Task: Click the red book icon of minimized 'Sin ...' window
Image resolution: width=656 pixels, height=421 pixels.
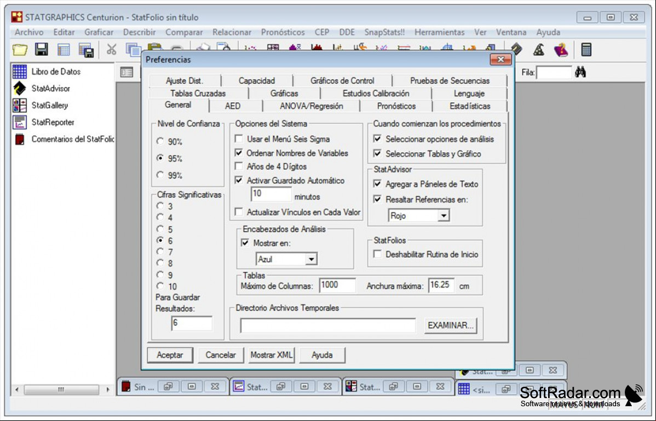Action: (126, 387)
